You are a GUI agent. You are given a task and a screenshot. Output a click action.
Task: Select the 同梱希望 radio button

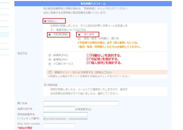tap(45, 85)
